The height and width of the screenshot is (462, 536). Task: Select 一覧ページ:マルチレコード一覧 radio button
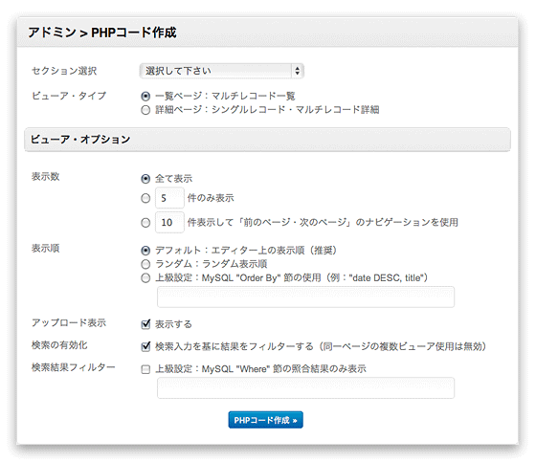[x=145, y=97]
